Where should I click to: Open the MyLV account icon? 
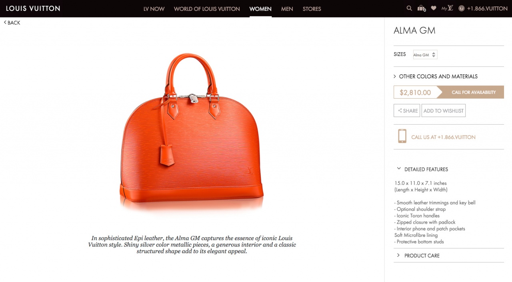[447, 8]
